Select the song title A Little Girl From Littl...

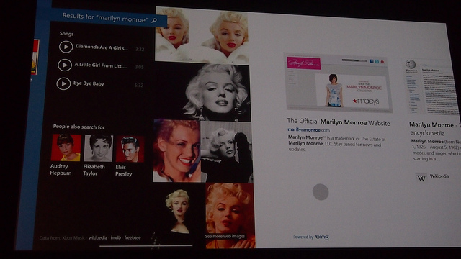coord(101,65)
